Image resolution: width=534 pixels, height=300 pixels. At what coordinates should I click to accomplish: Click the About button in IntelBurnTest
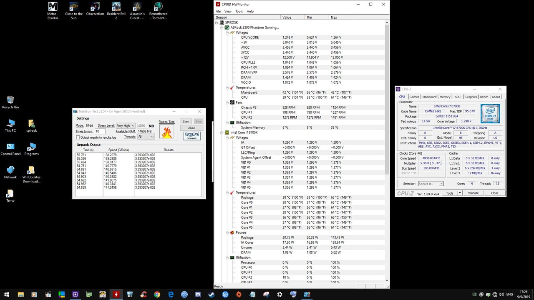(x=192, y=128)
